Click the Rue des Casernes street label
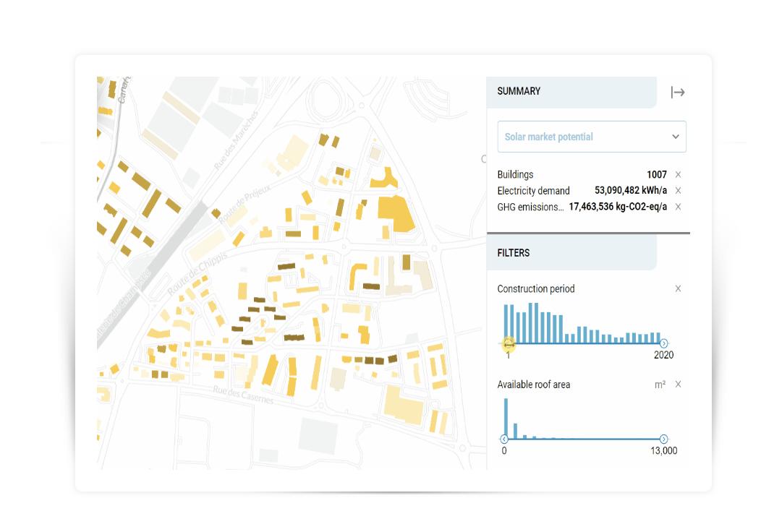The width and height of the screenshot is (774, 532). pos(243,395)
